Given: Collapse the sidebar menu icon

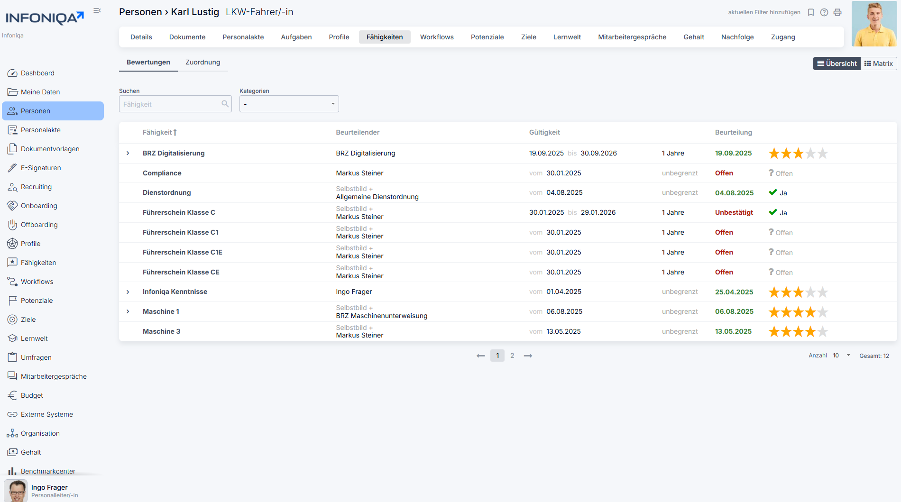Looking at the screenshot, I should (x=97, y=10).
